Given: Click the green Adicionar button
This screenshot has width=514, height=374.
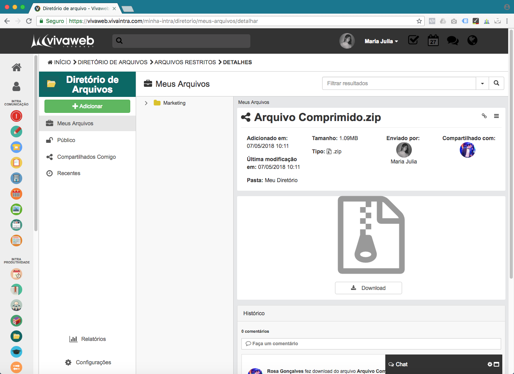Looking at the screenshot, I should click(87, 106).
